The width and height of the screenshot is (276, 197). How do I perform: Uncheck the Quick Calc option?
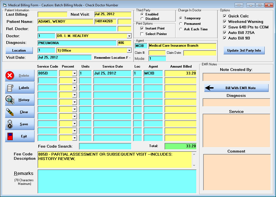(x=225, y=16)
